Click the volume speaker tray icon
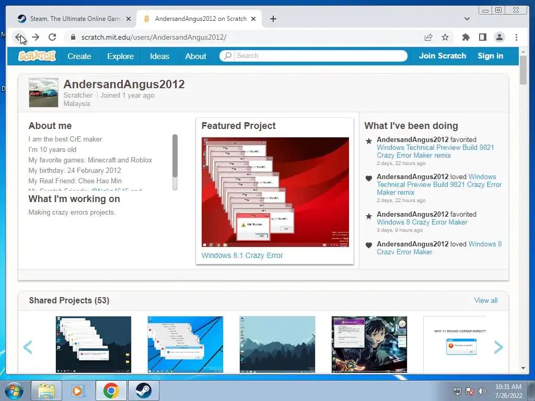The width and height of the screenshot is (535, 401). point(482,391)
